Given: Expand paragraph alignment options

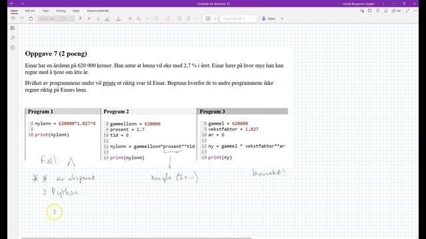Looking at the screenshot, I should (197, 19).
